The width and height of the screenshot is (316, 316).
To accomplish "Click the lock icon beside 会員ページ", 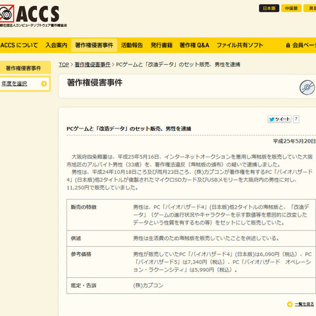I will (x=288, y=45).
